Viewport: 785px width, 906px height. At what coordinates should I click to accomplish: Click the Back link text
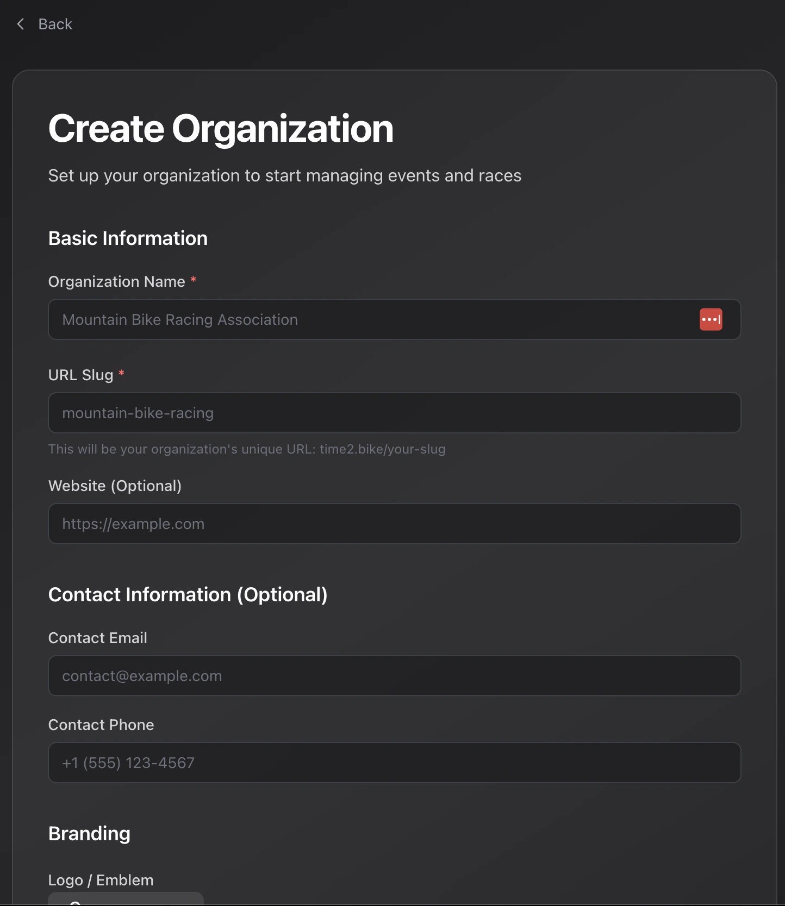click(55, 24)
